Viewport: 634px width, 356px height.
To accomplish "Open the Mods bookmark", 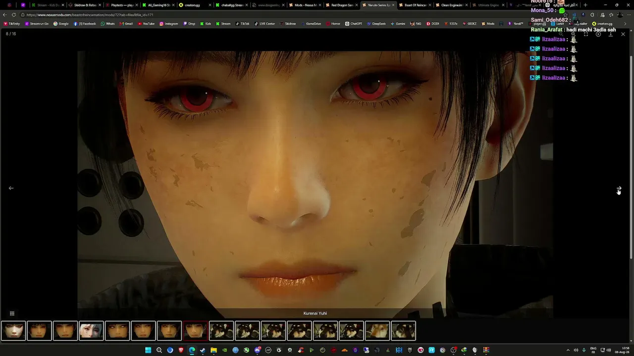I will 488,24.
